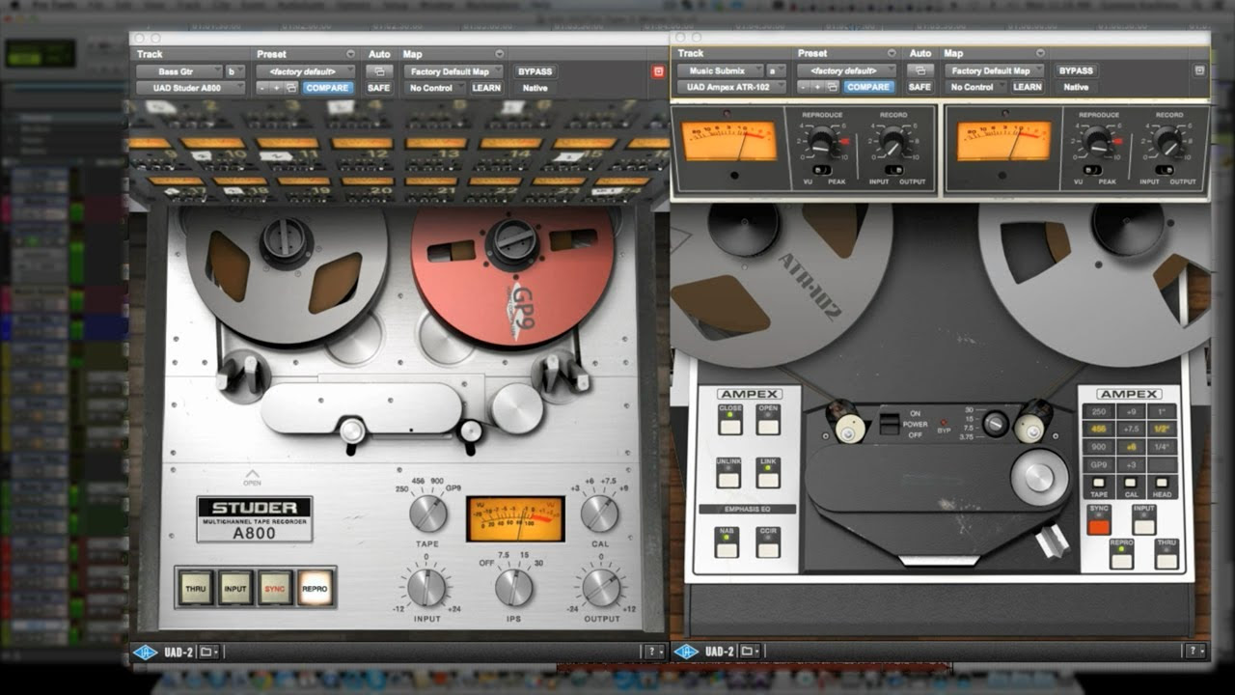Click the red GP9 tape reel on Studer

tap(511, 271)
